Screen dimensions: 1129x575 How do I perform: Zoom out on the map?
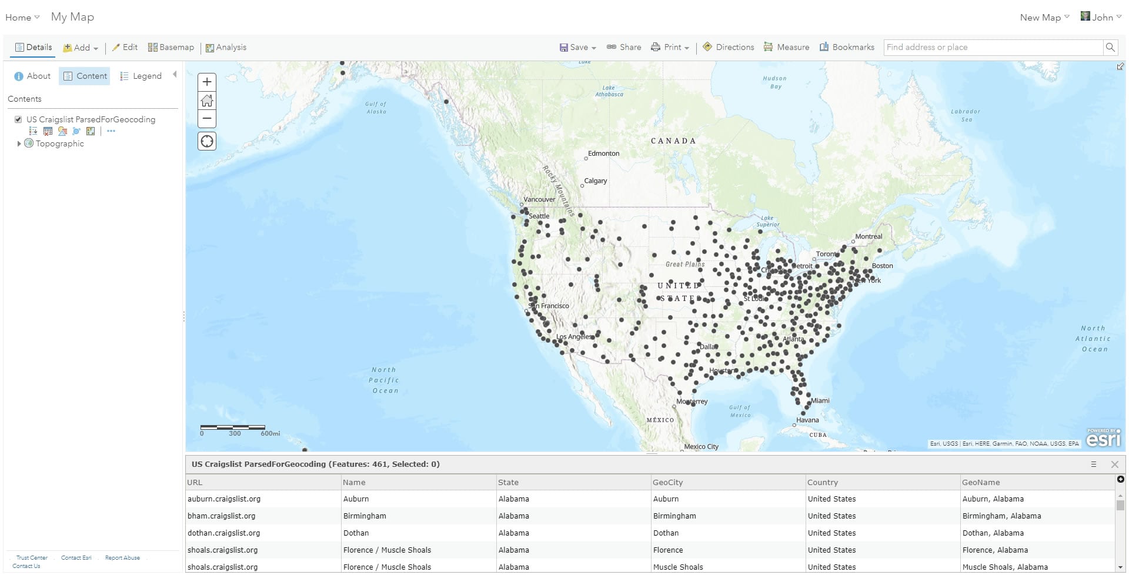(207, 118)
